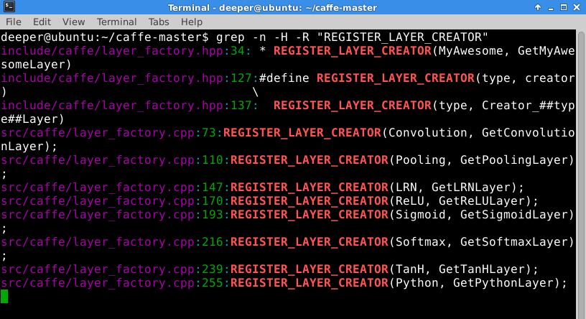Image resolution: width=586 pixels, height=319 pixels.
Task: Click the vertical scrollbar of the terminal
Action: (x=581, y=174)
